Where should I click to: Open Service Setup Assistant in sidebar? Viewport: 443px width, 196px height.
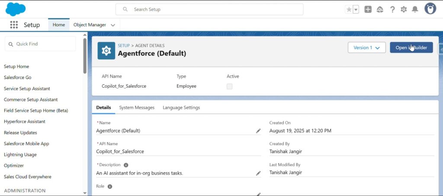tap(27, 89)
